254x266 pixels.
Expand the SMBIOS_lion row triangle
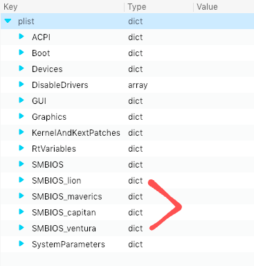point(21,180)
